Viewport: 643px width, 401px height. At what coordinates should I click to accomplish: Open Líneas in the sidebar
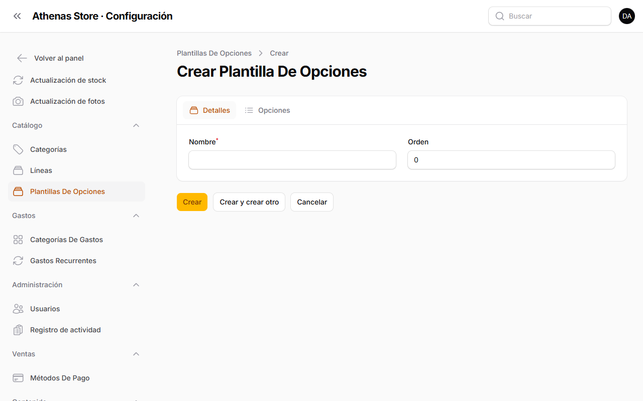[x=76, y=170]
